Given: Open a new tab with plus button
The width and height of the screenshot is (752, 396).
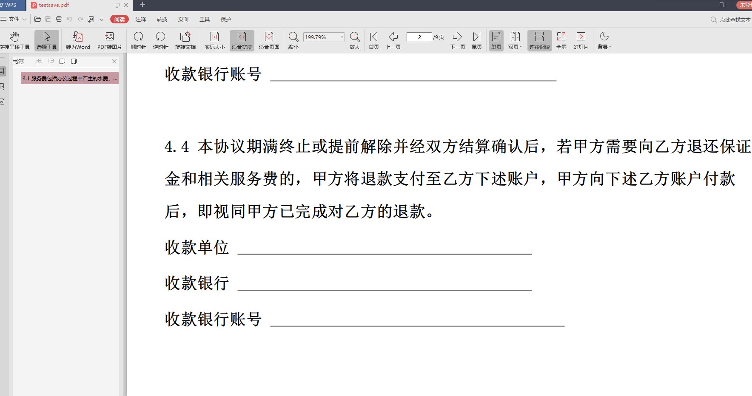Looking at the screenshot, I should 142,5.
